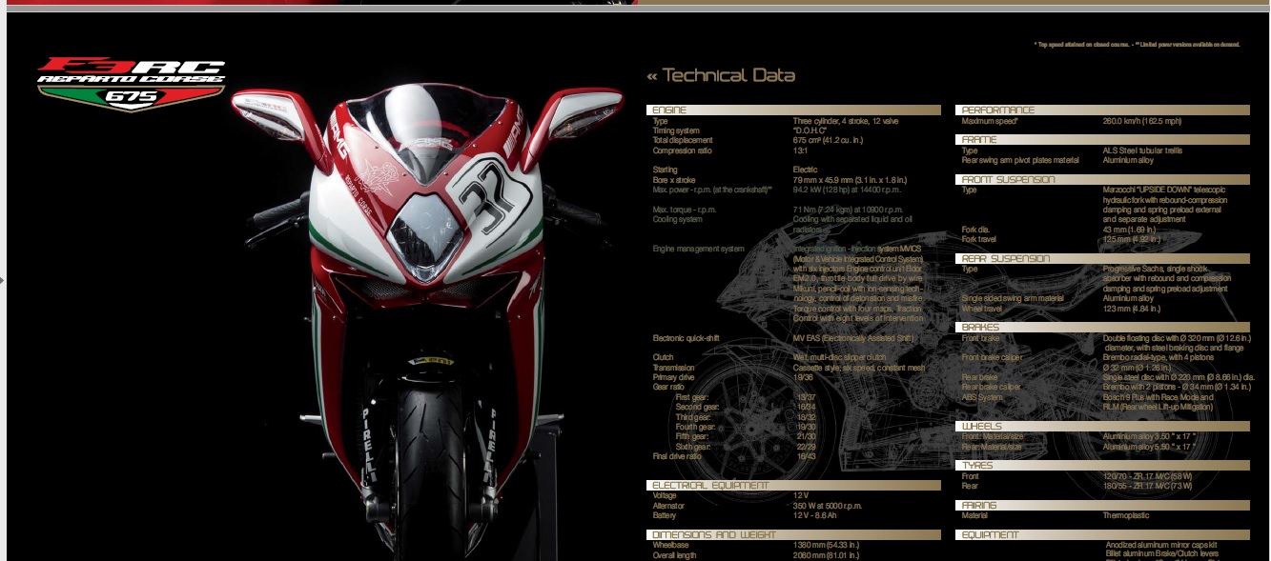This screenshot has height=561, width=1271.
Task: Click the FAIRING section header
Action: coord(1102,506)
